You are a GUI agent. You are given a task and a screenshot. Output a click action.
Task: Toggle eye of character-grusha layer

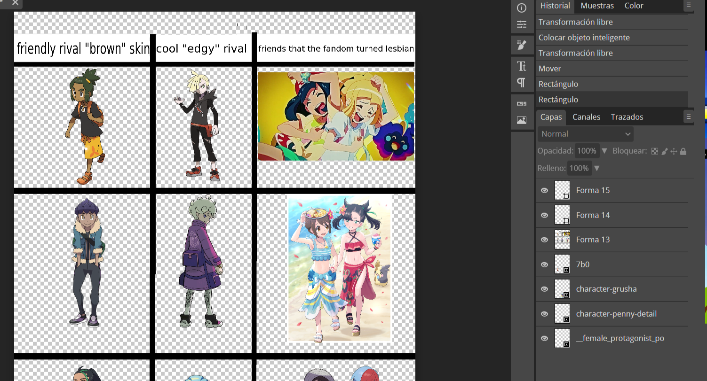pyautogui.click(x=544, y=289)
